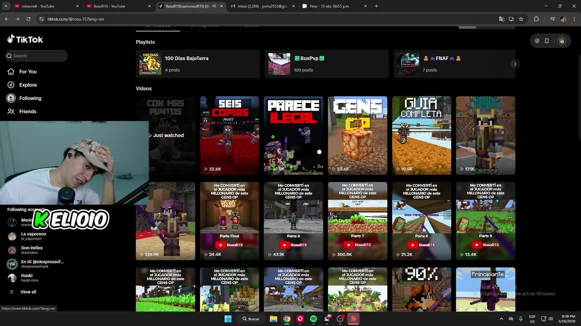The height and width of the screenshot is (326, 581).
Task: Play the 90% video
Action: tap(422, 289)
